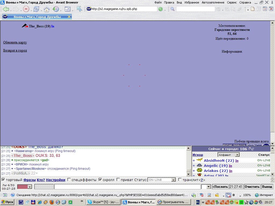Viewport: 275px width, 206px height.
Task: Open the Сервис menu
Action: coord(232,2)
